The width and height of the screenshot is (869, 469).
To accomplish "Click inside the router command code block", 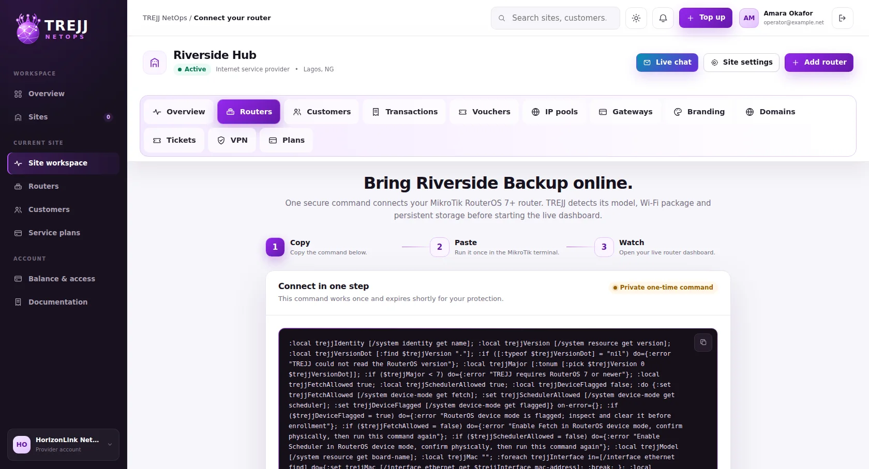I will (498, 399).
